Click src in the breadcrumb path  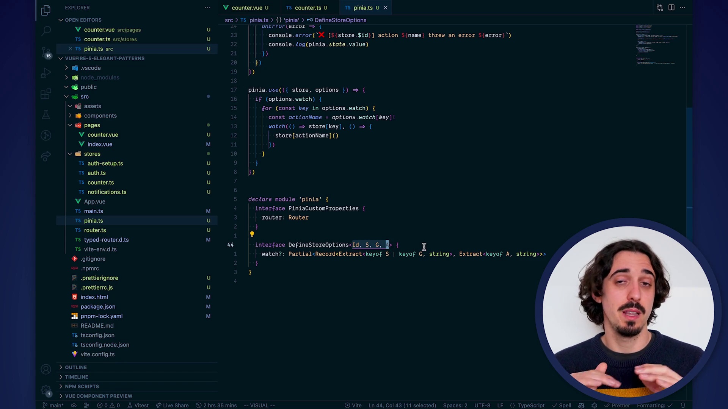[x=229, y=20]
